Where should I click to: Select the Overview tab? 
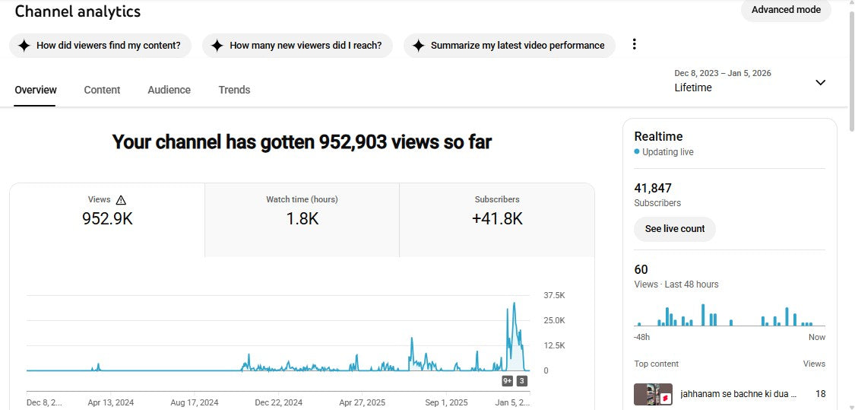click(36, 90)
